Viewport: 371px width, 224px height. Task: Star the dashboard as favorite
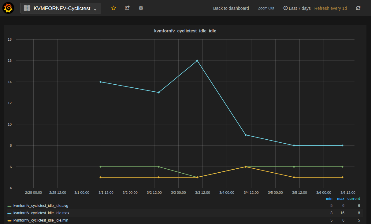coord(113,8)
